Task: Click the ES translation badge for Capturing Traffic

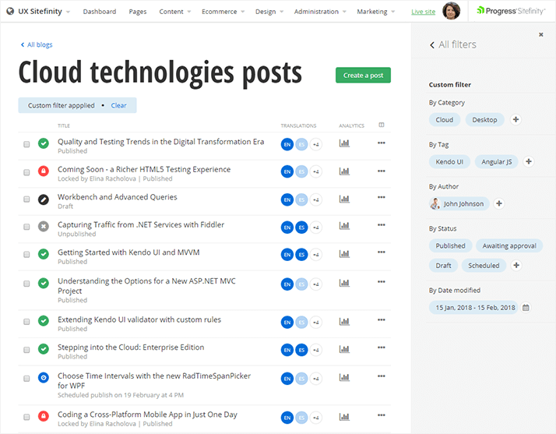Action: tap(301, 227)
